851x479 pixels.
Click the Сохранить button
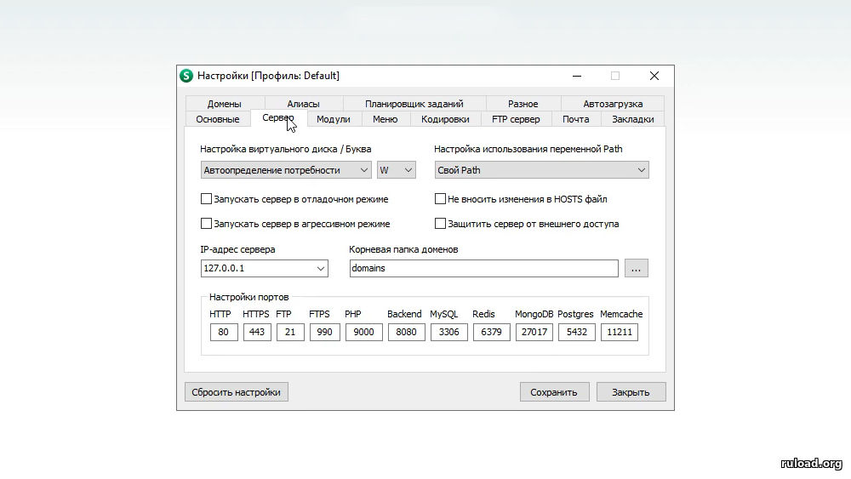(x=553, y=392)
